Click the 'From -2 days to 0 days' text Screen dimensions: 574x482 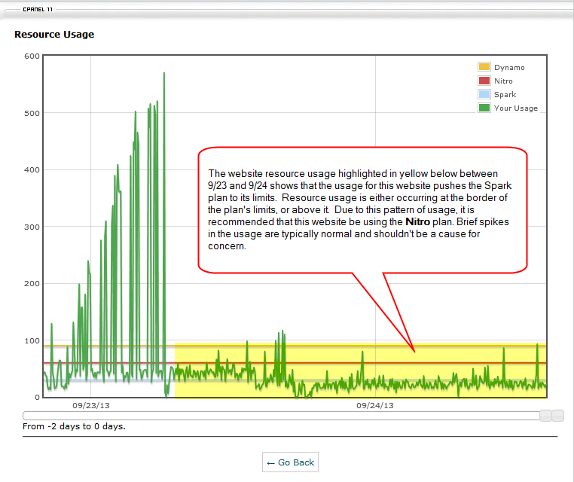(75, 426)
